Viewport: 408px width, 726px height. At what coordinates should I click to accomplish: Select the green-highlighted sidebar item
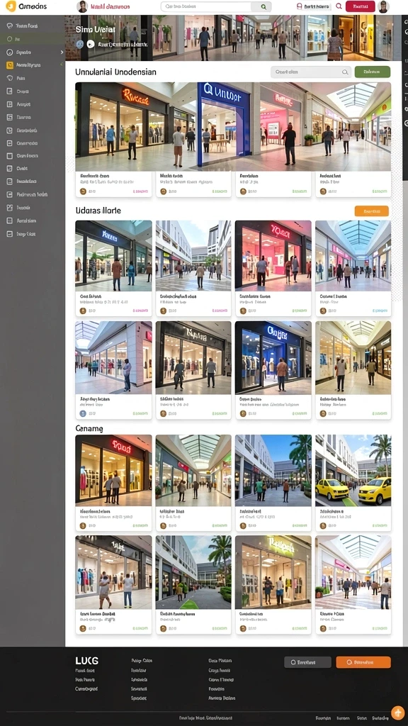[x=33, y=40]
